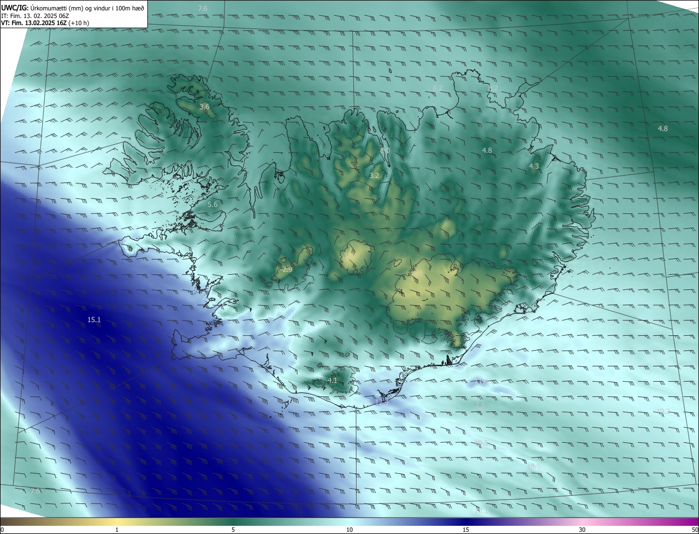Click the 4.3 value in northeast Iceland

coord(534,166)
